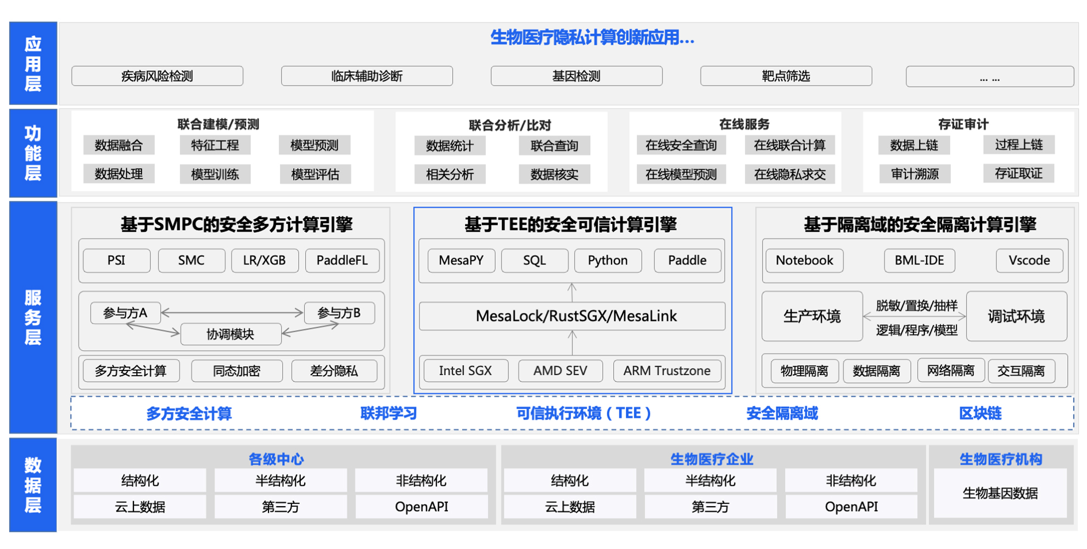Viewport: 1087px width, 549px height.
Task: Toggle 网络隔离 in the isolation engine
Action: click(x=950, y=371)
